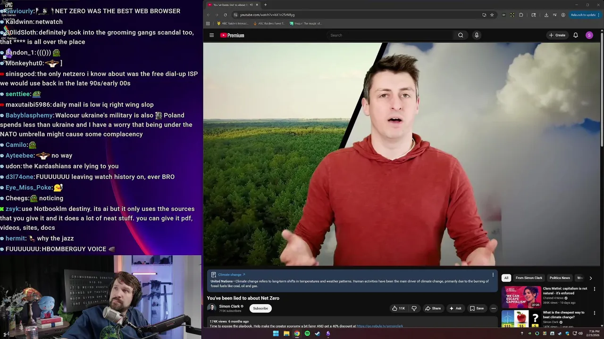Click the Share button

pyautogui.click(x=433, y=308)
